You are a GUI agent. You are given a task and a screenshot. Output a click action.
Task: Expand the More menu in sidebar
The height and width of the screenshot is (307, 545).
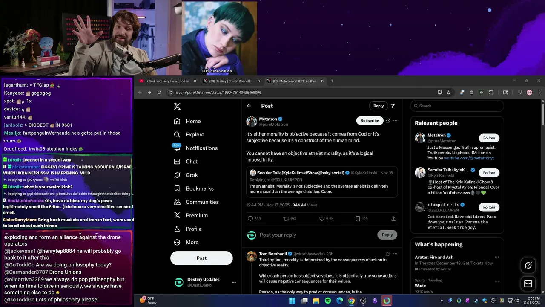tap(186, 242)
